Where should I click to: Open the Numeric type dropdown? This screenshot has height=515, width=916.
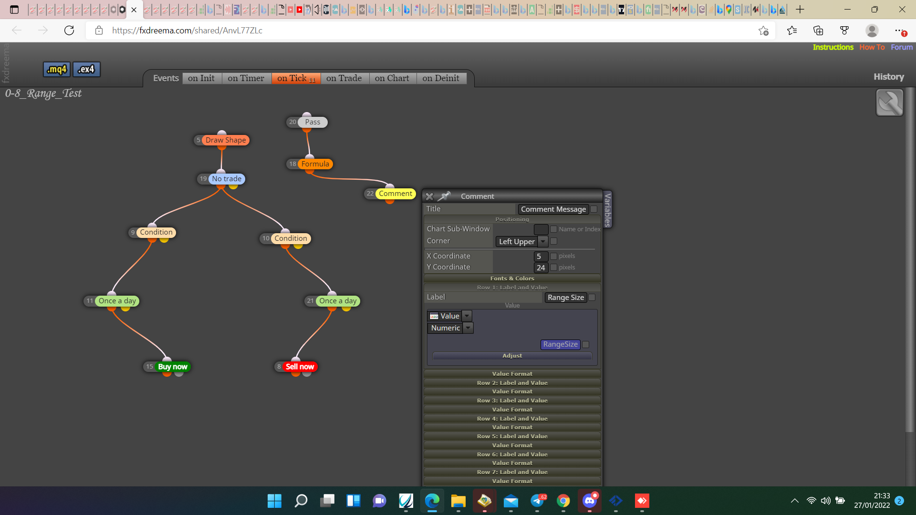pyautogui.click(x=450, y=328)
